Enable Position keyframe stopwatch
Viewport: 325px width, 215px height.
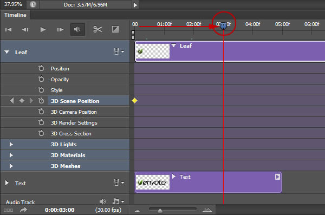pos(41,68)
